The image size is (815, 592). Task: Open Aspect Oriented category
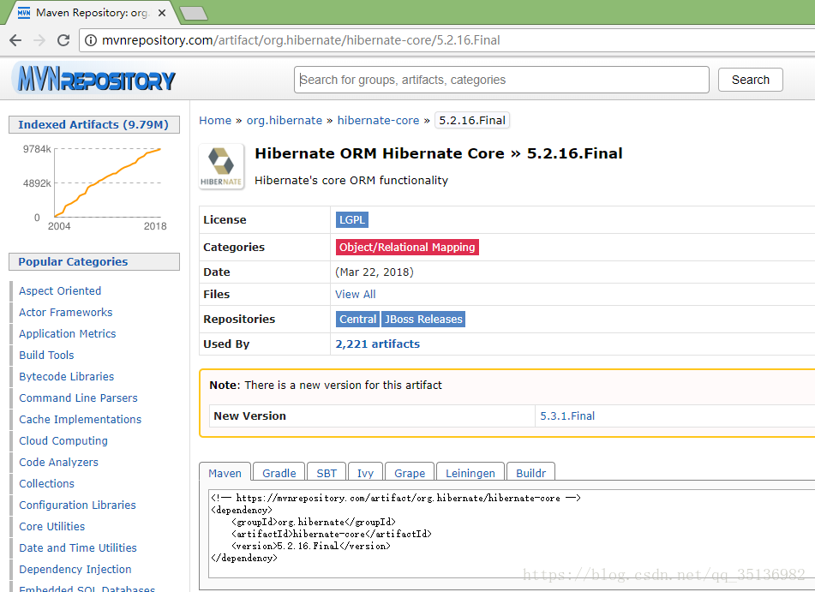click(x=60, y=291)
